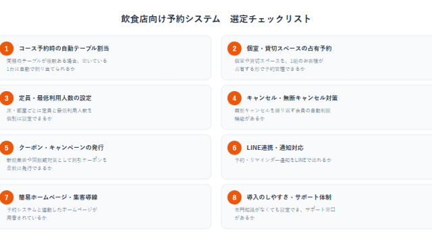Click the description under クーポン・キャンペーンの発行

pyautogui.click(x=57, y=164)
